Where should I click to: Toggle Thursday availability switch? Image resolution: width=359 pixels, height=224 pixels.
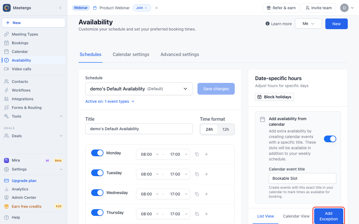pyautogui.click(x=97, y=213)
